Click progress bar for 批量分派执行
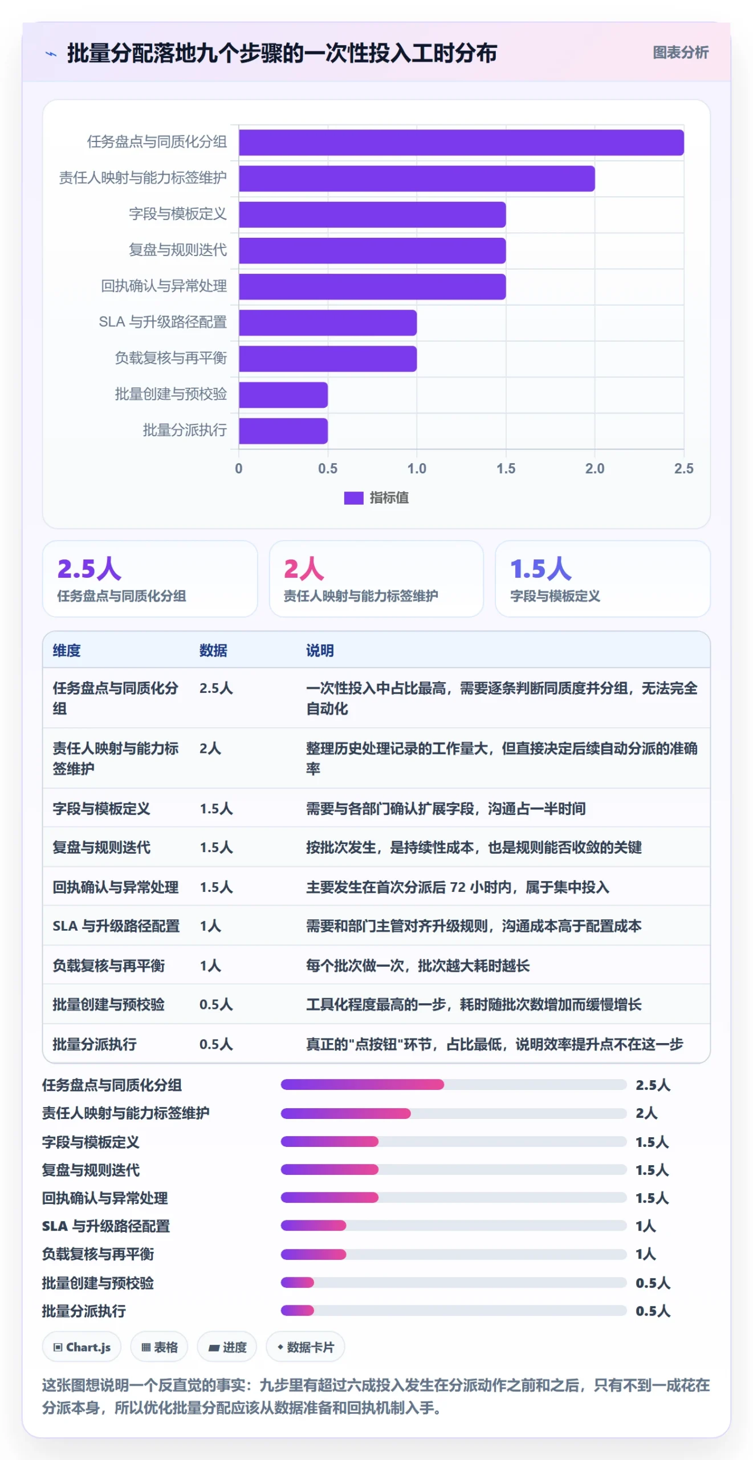The image size is (753, 1460). [454, 1310]
